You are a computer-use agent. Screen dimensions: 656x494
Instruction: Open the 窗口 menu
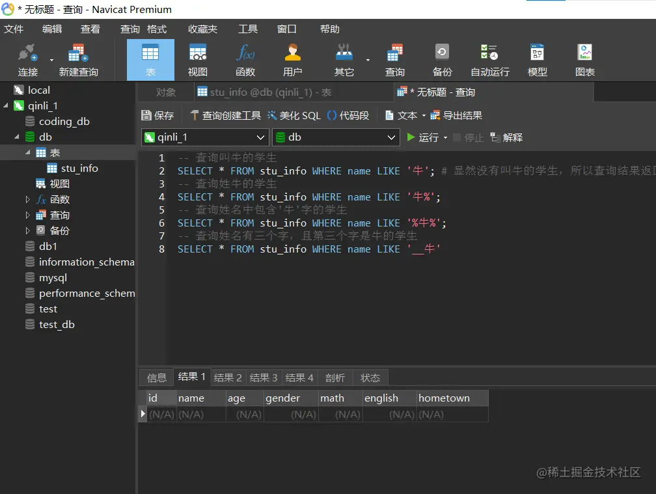pyautogui.click(x=286, y=29)
